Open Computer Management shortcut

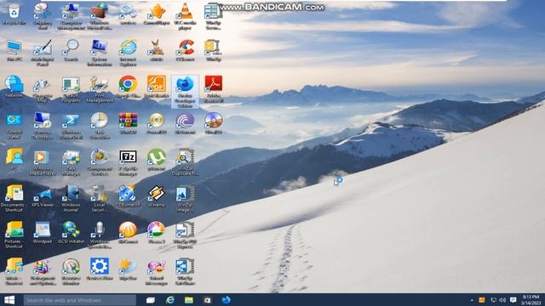coord(71,16)
